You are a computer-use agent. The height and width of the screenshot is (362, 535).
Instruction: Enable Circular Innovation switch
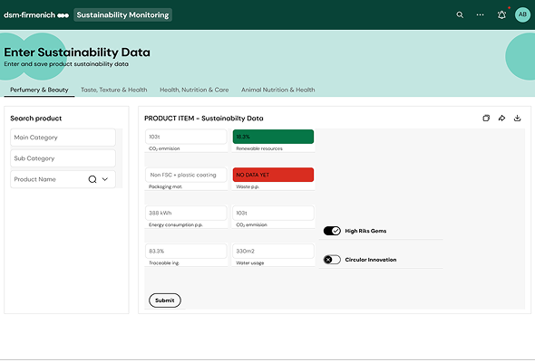coord(332,260)
